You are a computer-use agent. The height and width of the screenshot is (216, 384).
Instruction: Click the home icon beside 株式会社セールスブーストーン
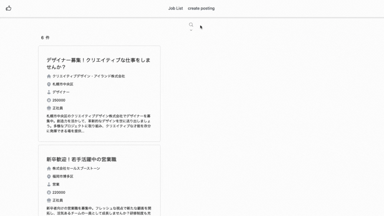click(x=49, y=168)
